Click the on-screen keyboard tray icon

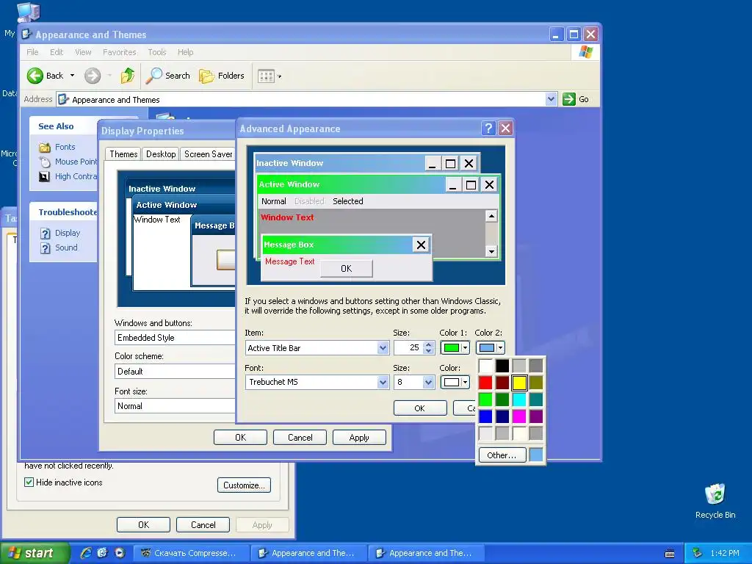pyautogui.click(x=670, y=554)
